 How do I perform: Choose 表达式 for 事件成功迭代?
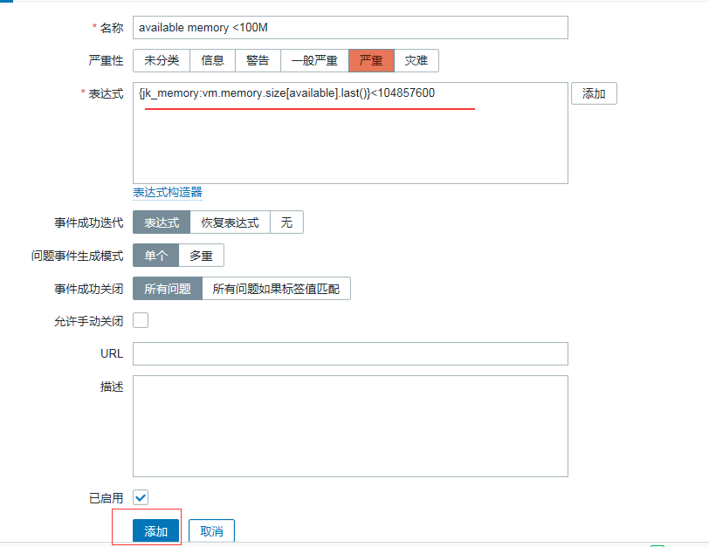click(162, 222)
